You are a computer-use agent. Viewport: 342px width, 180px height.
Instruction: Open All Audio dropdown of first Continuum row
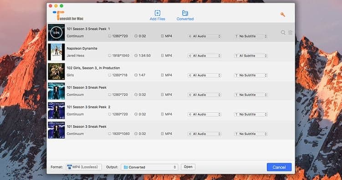pyautogui.click(x=204, y=36)
